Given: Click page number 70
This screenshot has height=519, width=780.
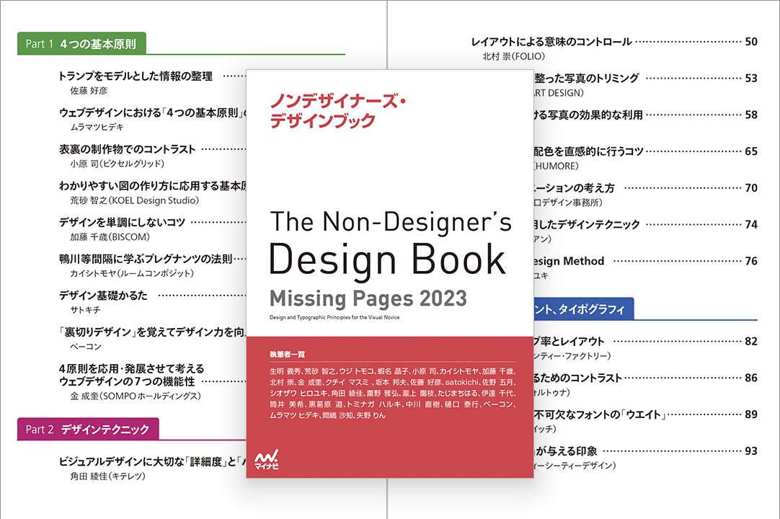Looking at the screenshot, I should coord(751,188).
